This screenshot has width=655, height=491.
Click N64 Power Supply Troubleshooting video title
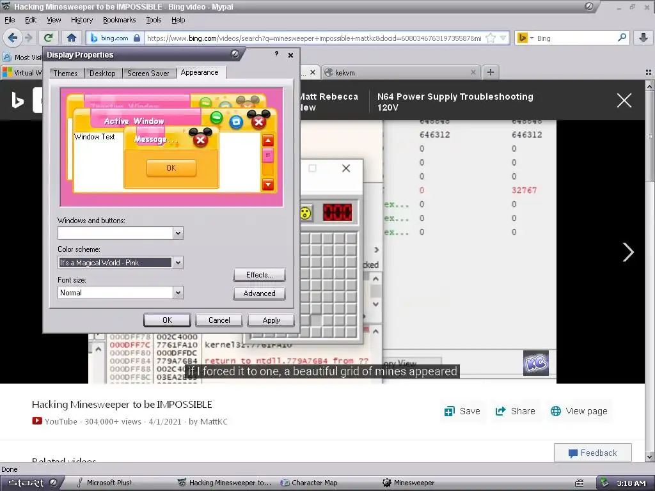point(455,102)
